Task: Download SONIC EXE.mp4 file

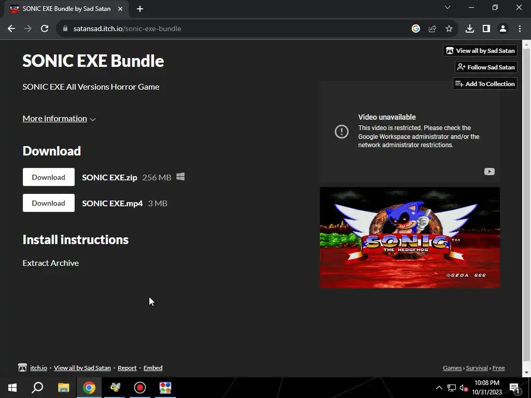Action: coord(49,203)
